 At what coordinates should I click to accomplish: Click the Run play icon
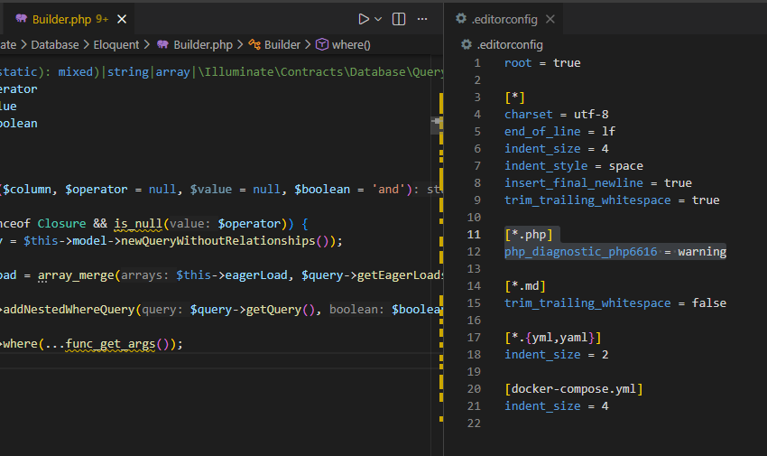(x=364, y=19)
